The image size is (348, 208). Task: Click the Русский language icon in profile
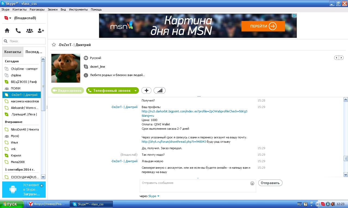point(86,58)
